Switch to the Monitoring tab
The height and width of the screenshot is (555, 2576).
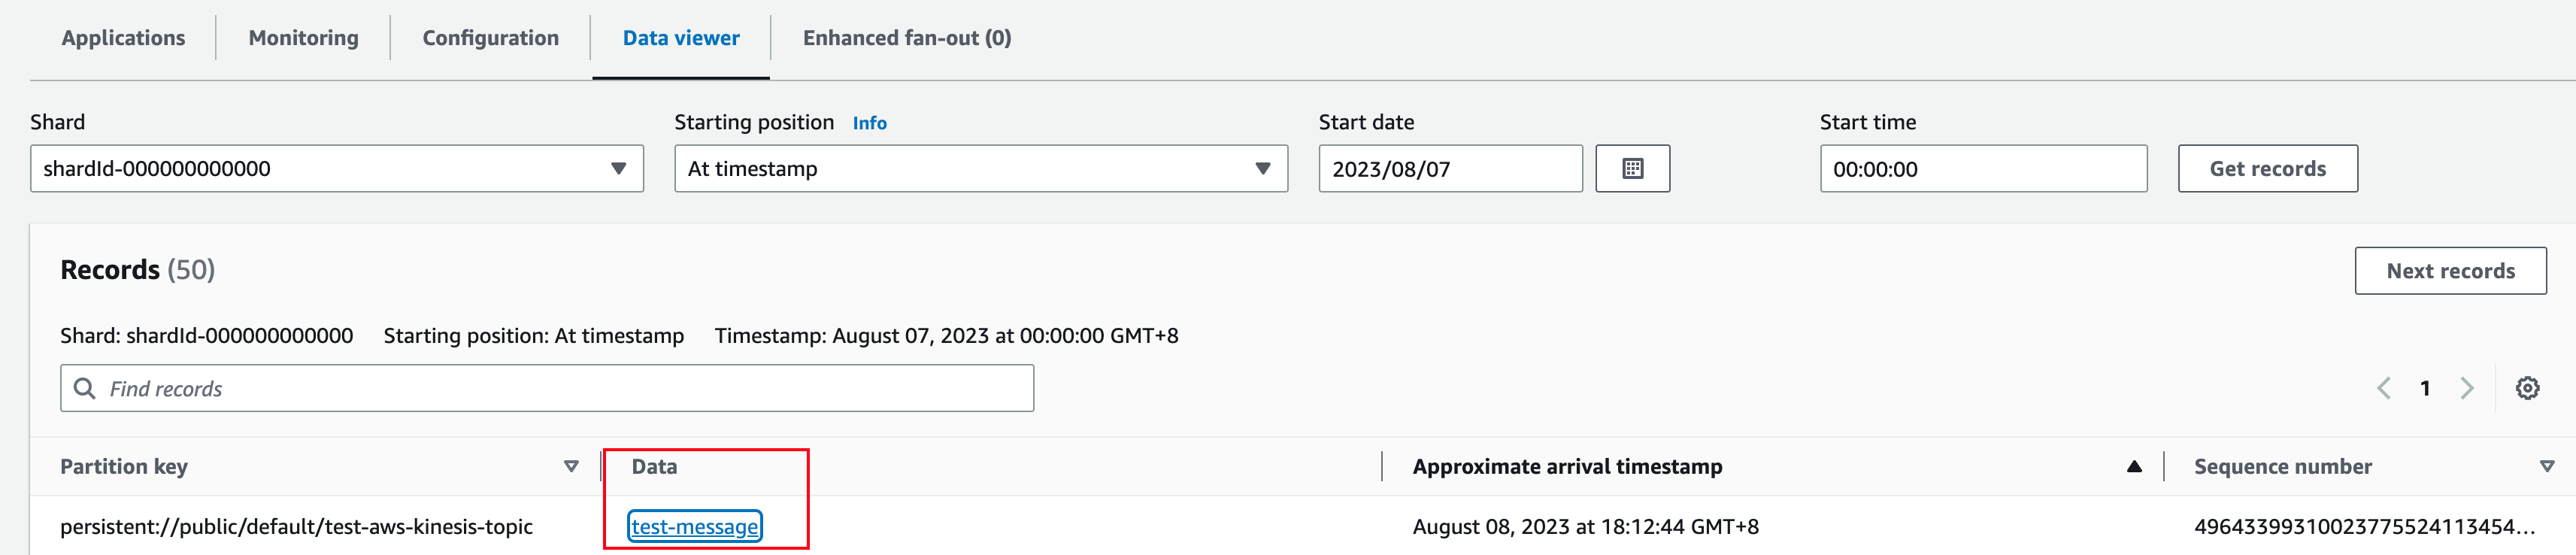pos(303,38)
